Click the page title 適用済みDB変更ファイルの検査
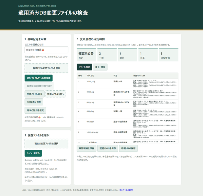This screenshot has width=203, height=196. 53,13
